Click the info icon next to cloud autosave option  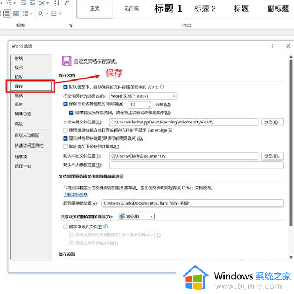(162, 86)
